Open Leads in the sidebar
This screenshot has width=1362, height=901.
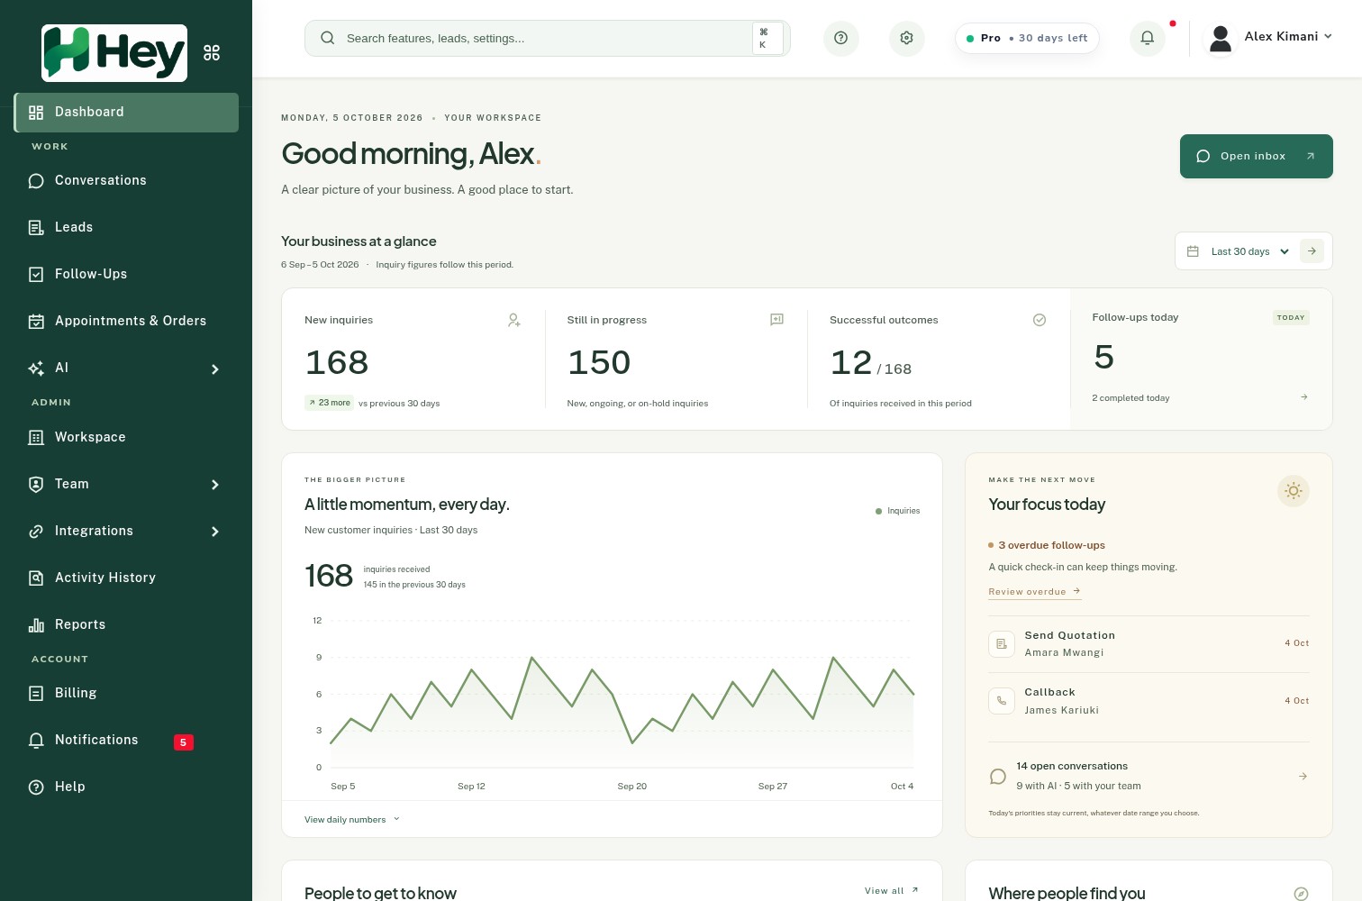tap(126, 228)
